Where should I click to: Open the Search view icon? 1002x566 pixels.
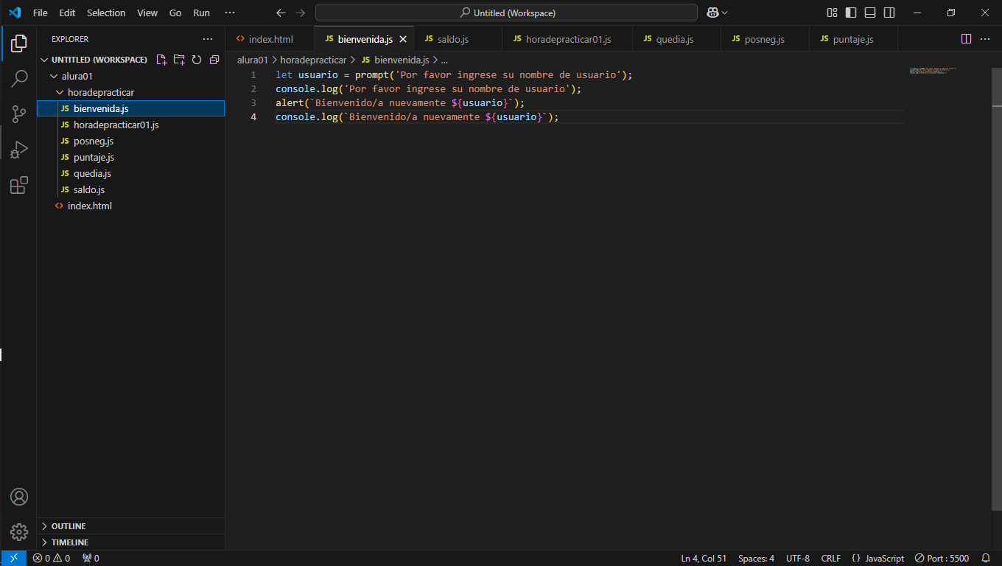pos(19,79)
